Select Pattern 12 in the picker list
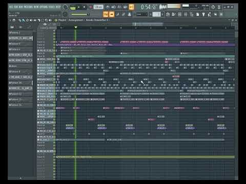 click(x=20, y=94)
